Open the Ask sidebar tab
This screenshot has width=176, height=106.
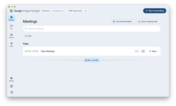(x=11, y=27)
